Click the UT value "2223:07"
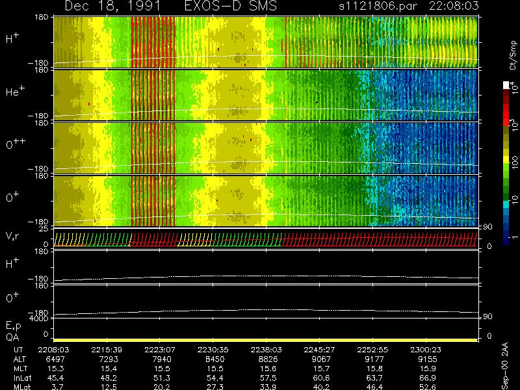This screenshot has height=390, width=520. pos(160,350)
